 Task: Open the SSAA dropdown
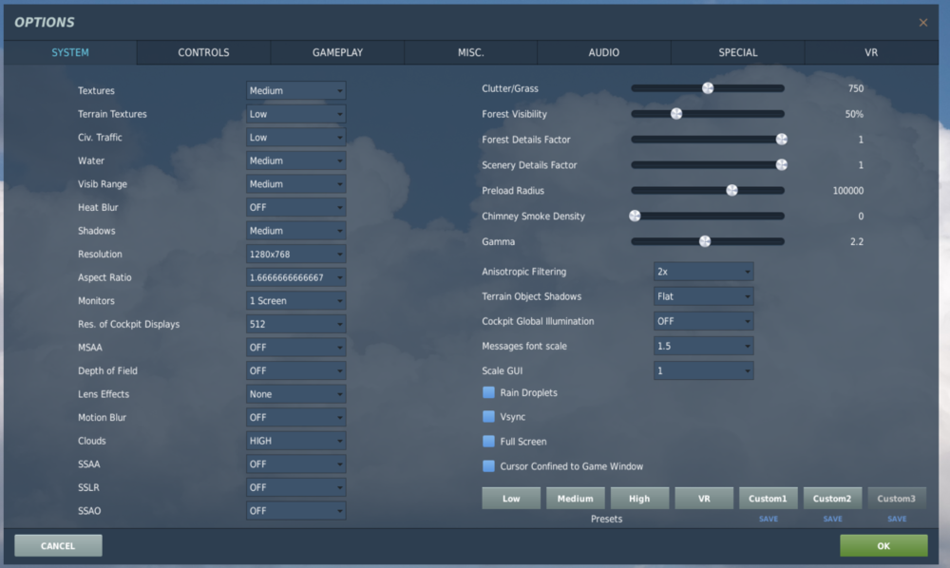point(295,464)
